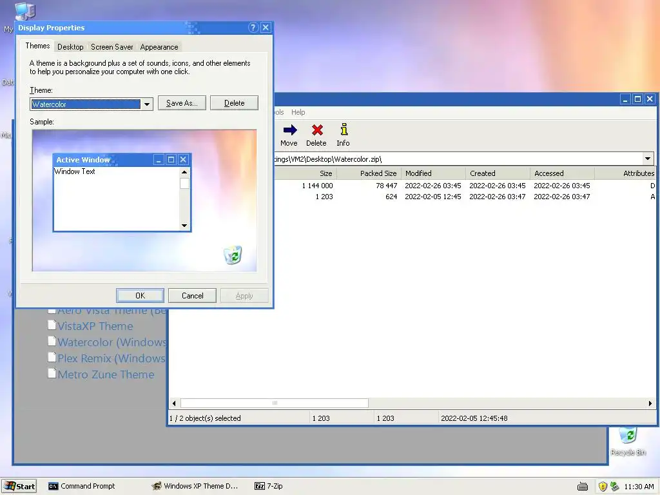The height and width of the screenshot is (495, 660).
Task: Click the sample window scrollbar down arrow
Action: pyautogui.click(x=184, y=226)
